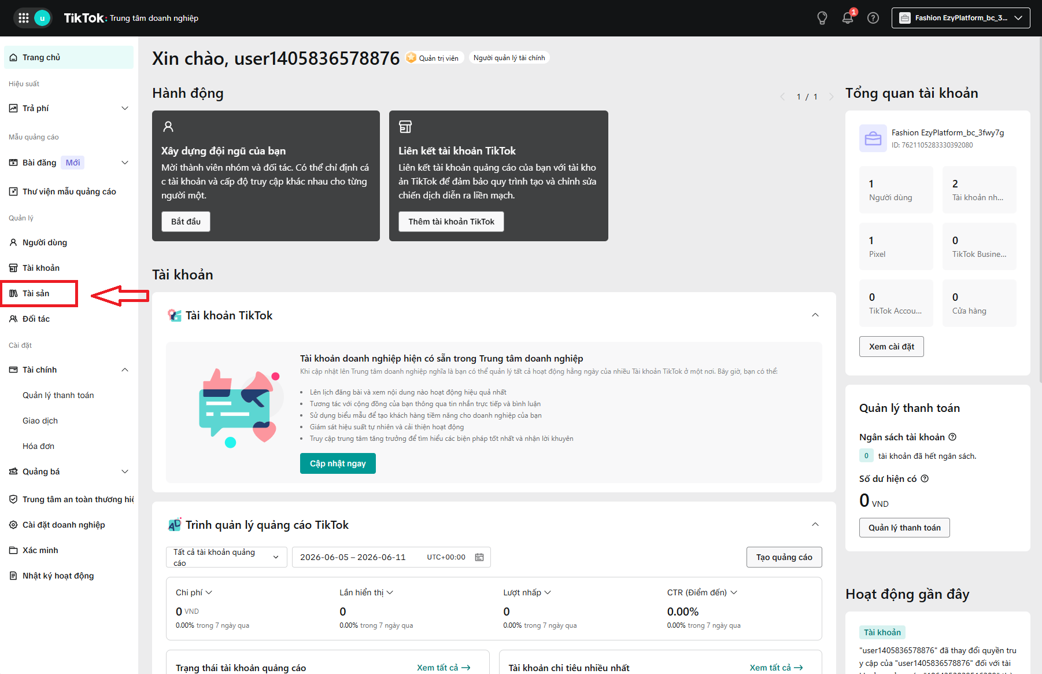
Task: Click Xem tất cả for top spending accounts
Action: pyautogui.click(x=776, y=668)
